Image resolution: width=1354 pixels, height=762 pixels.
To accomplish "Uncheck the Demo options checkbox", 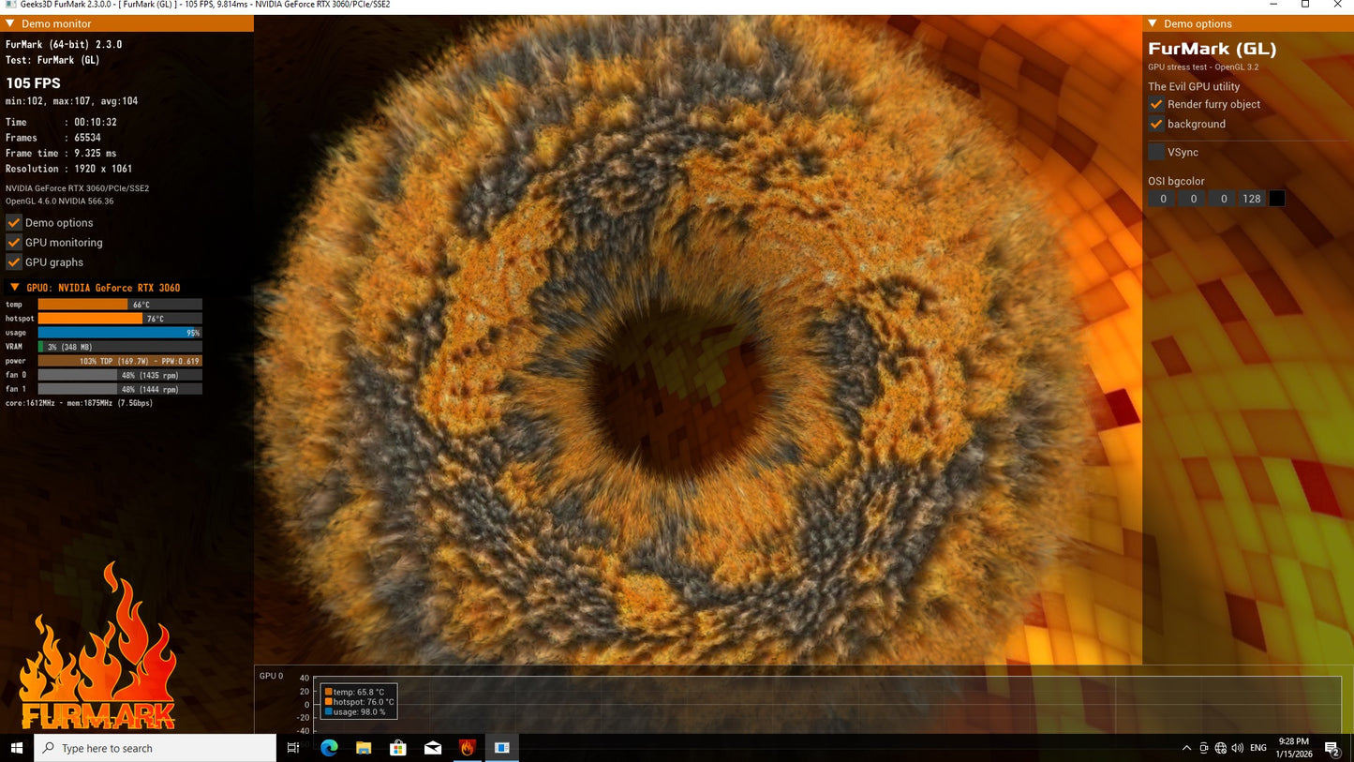I will (14, 222).
